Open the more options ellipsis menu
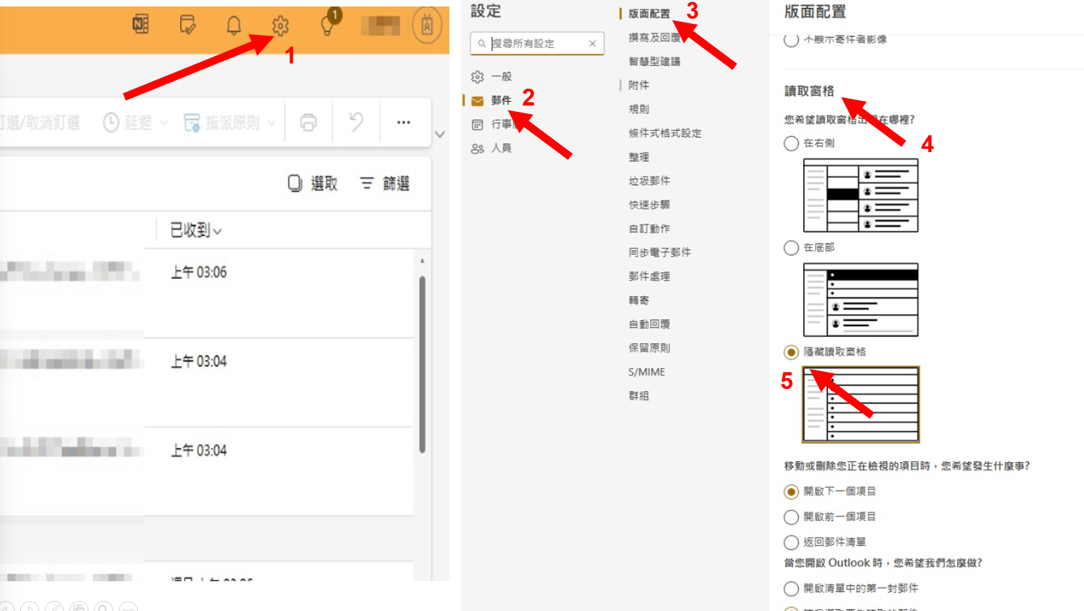The image size is (1084, 611). [403, 122]
